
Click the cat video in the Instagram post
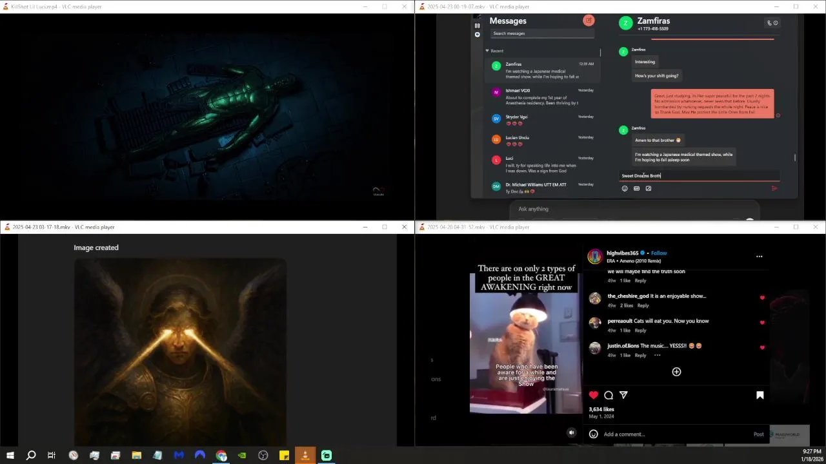click(525, 343)
